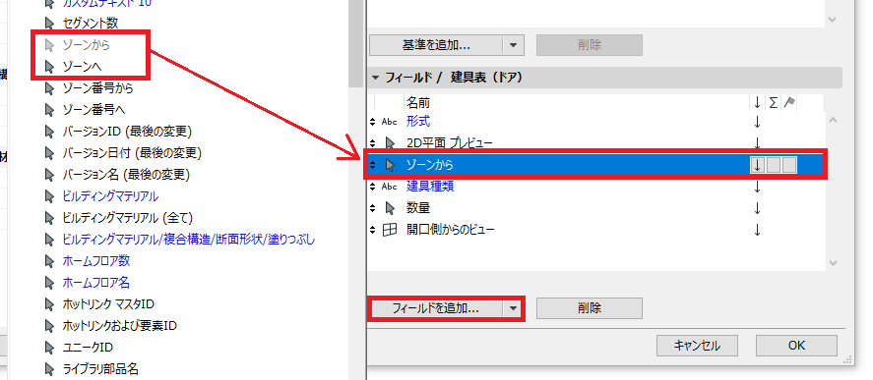Click the 基準を追加... button
Screen dimensions: 873x380
tap(436, 45)
